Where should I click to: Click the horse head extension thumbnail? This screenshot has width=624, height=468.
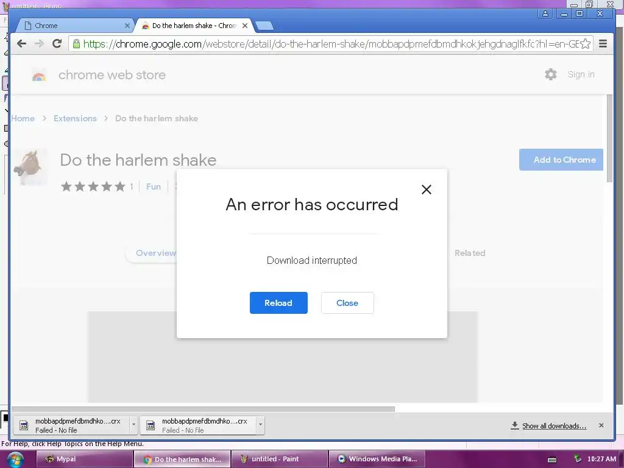pyautogui.click(x=30, y=168)
